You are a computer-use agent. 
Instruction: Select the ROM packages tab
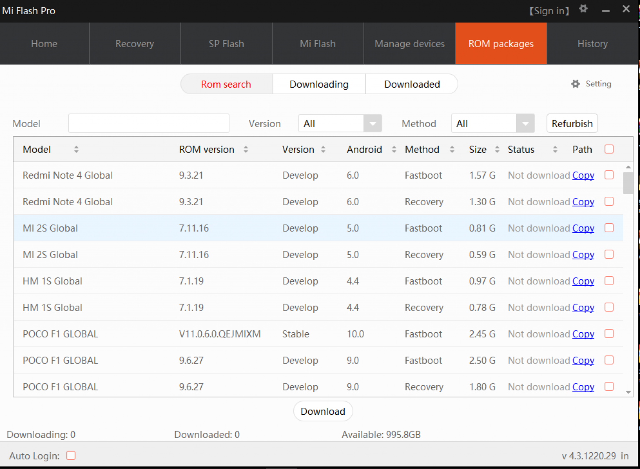tap(501, 43)
